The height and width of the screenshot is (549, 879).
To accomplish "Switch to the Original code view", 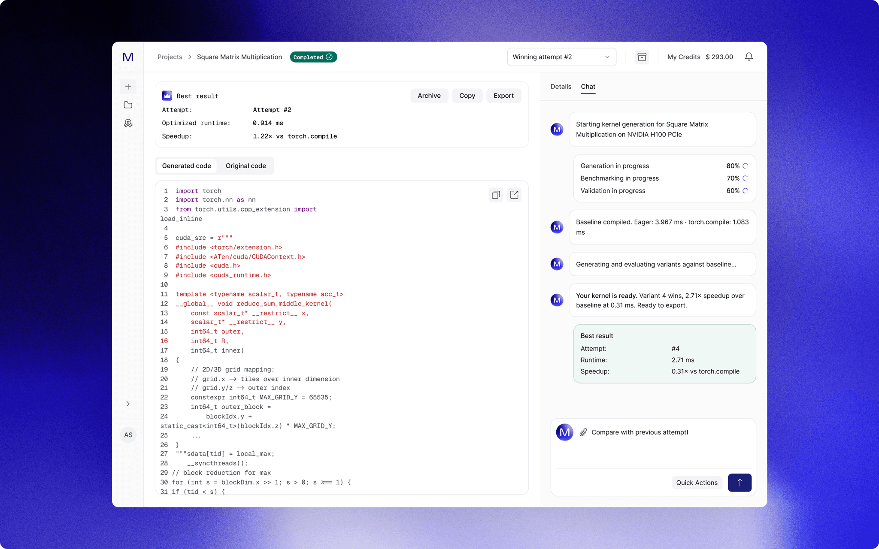I will [x=246, y=166].
